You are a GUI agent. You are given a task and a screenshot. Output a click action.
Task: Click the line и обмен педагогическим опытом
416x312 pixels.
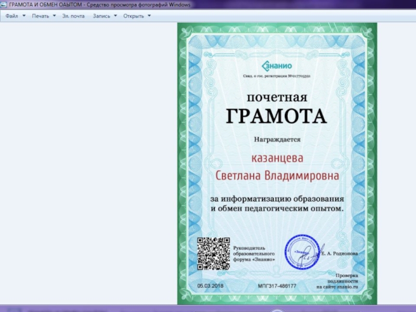(x=277, y=209)
